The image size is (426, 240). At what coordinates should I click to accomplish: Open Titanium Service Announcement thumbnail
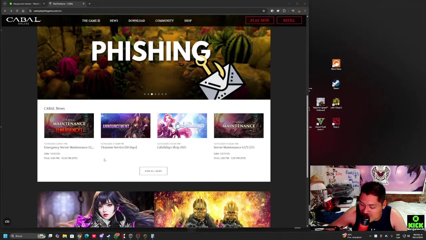pyautogui.click(x=125, y=126)
